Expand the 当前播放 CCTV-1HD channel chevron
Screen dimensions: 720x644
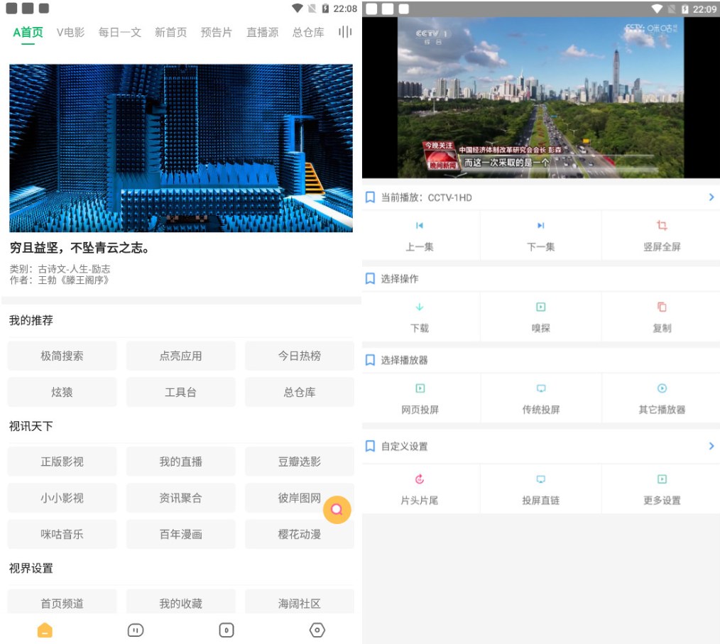coord(711,197)
